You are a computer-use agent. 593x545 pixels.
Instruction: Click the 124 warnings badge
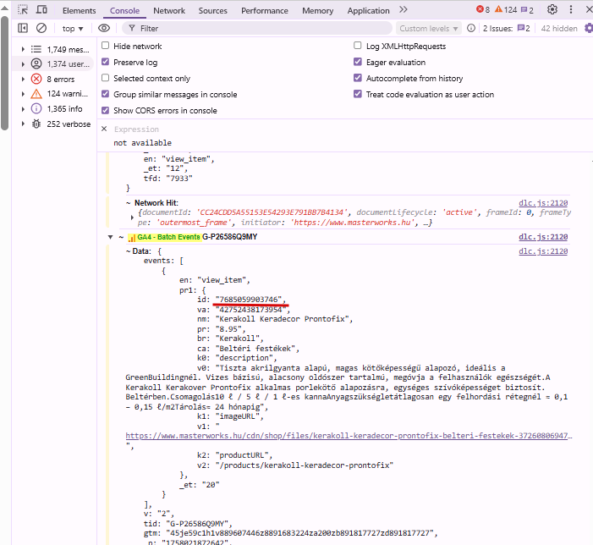[506, 10]
